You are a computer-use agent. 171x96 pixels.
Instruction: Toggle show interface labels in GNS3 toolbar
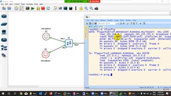pyautogui.click(x=21, y=8)
